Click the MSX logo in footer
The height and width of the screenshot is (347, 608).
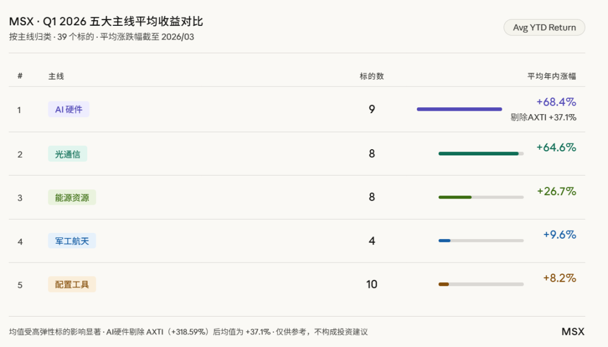coord(572,332)
